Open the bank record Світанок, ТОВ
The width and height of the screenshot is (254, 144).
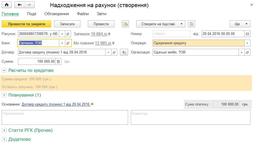pos(68,43)
